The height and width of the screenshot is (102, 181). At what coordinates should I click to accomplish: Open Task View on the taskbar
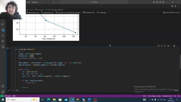pos(42,99)
